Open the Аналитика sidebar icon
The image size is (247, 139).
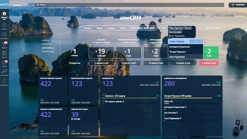pos(4,72)
